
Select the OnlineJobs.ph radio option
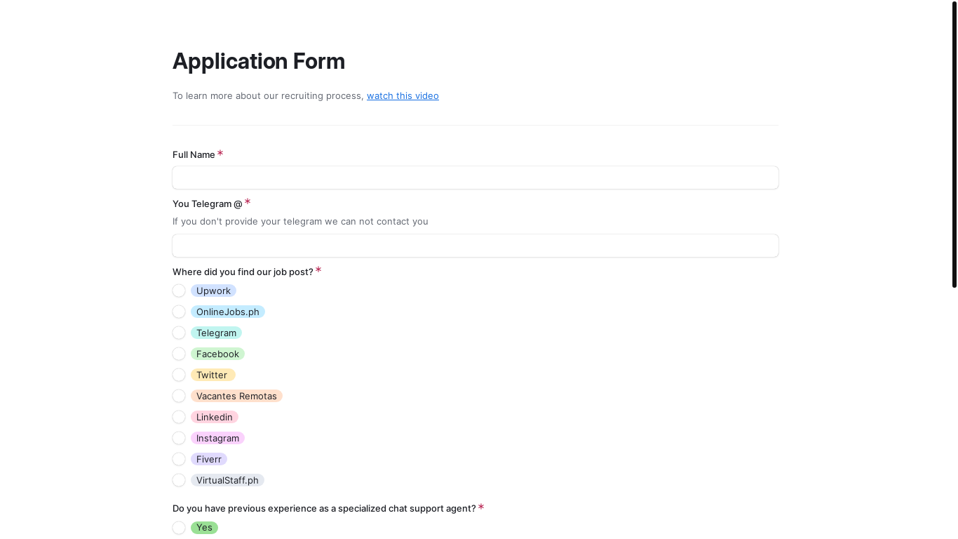(x=179, y=312)
